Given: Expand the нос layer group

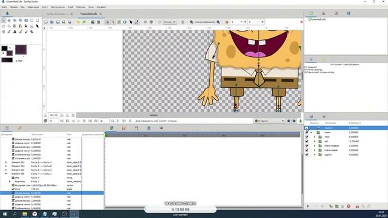Looking at the screenshot, I should 315,141.
